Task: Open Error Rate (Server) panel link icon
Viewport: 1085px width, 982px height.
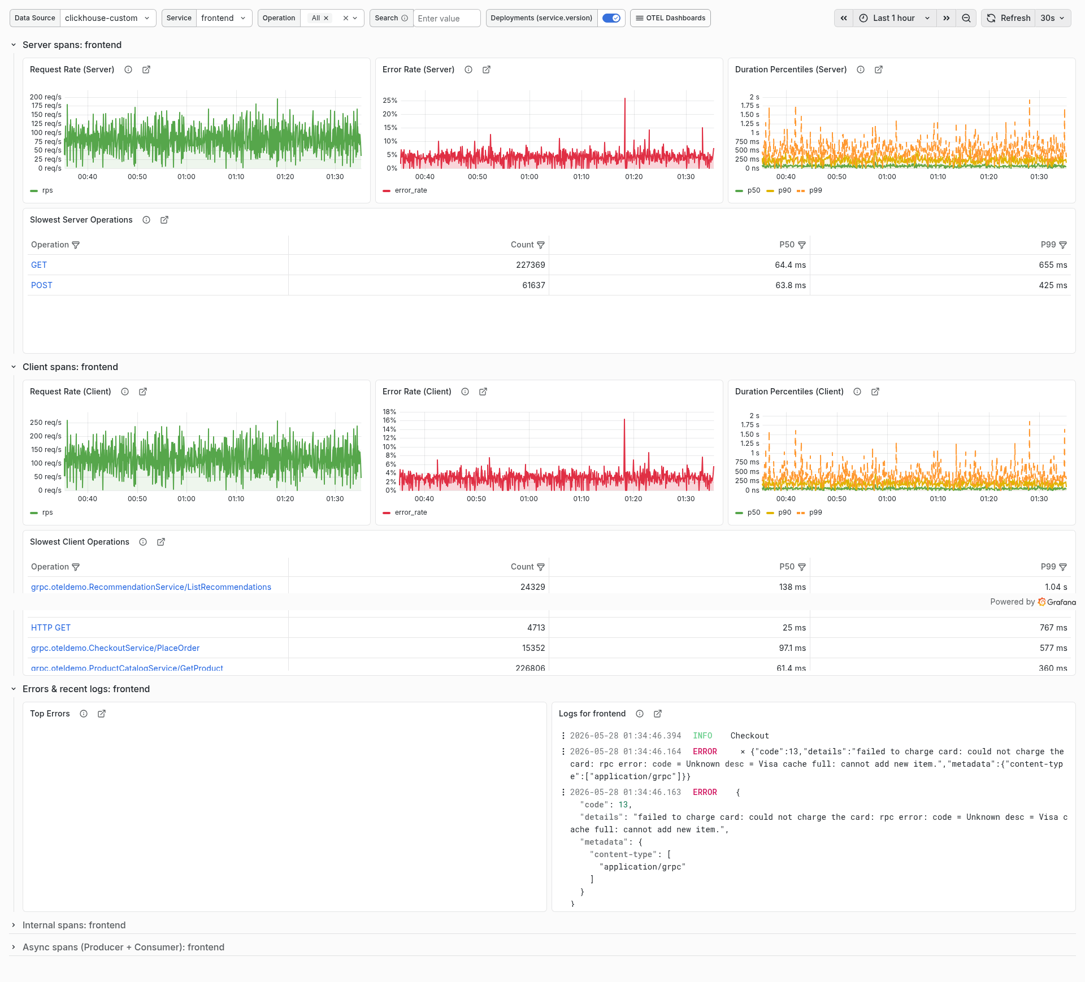Action: coord(487,69)
